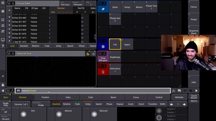The height and width of the screenshot is (121, 216).
Task: Click the keyboard icon in command line
Action: click(18, 91)
